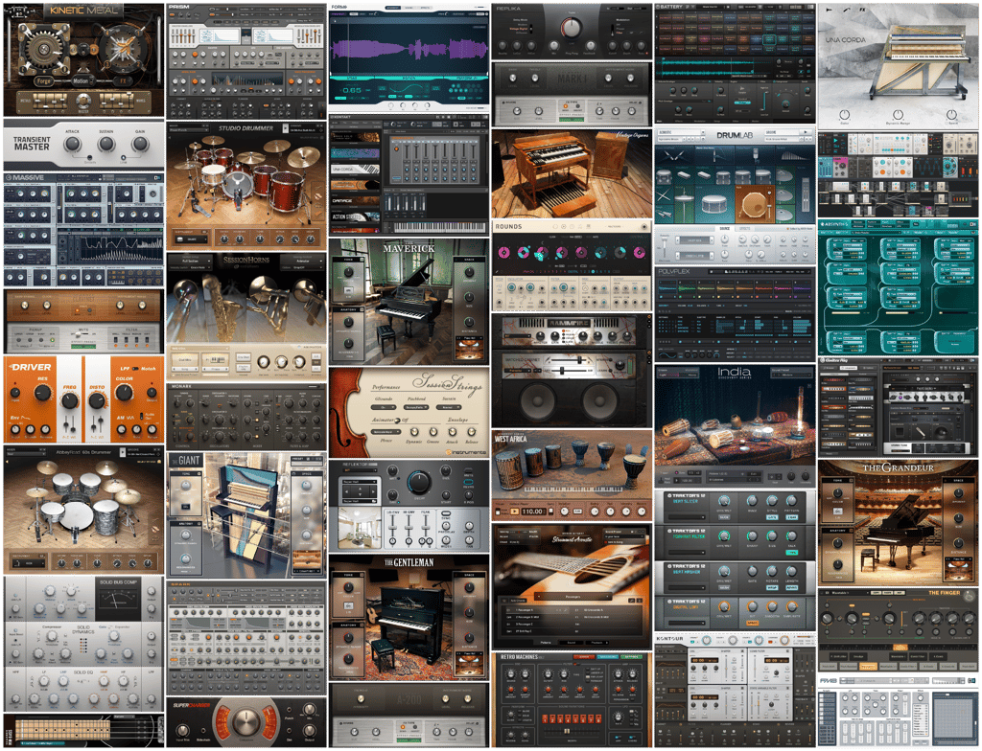Click The Maverick room thumbnail

click(468, 348)
